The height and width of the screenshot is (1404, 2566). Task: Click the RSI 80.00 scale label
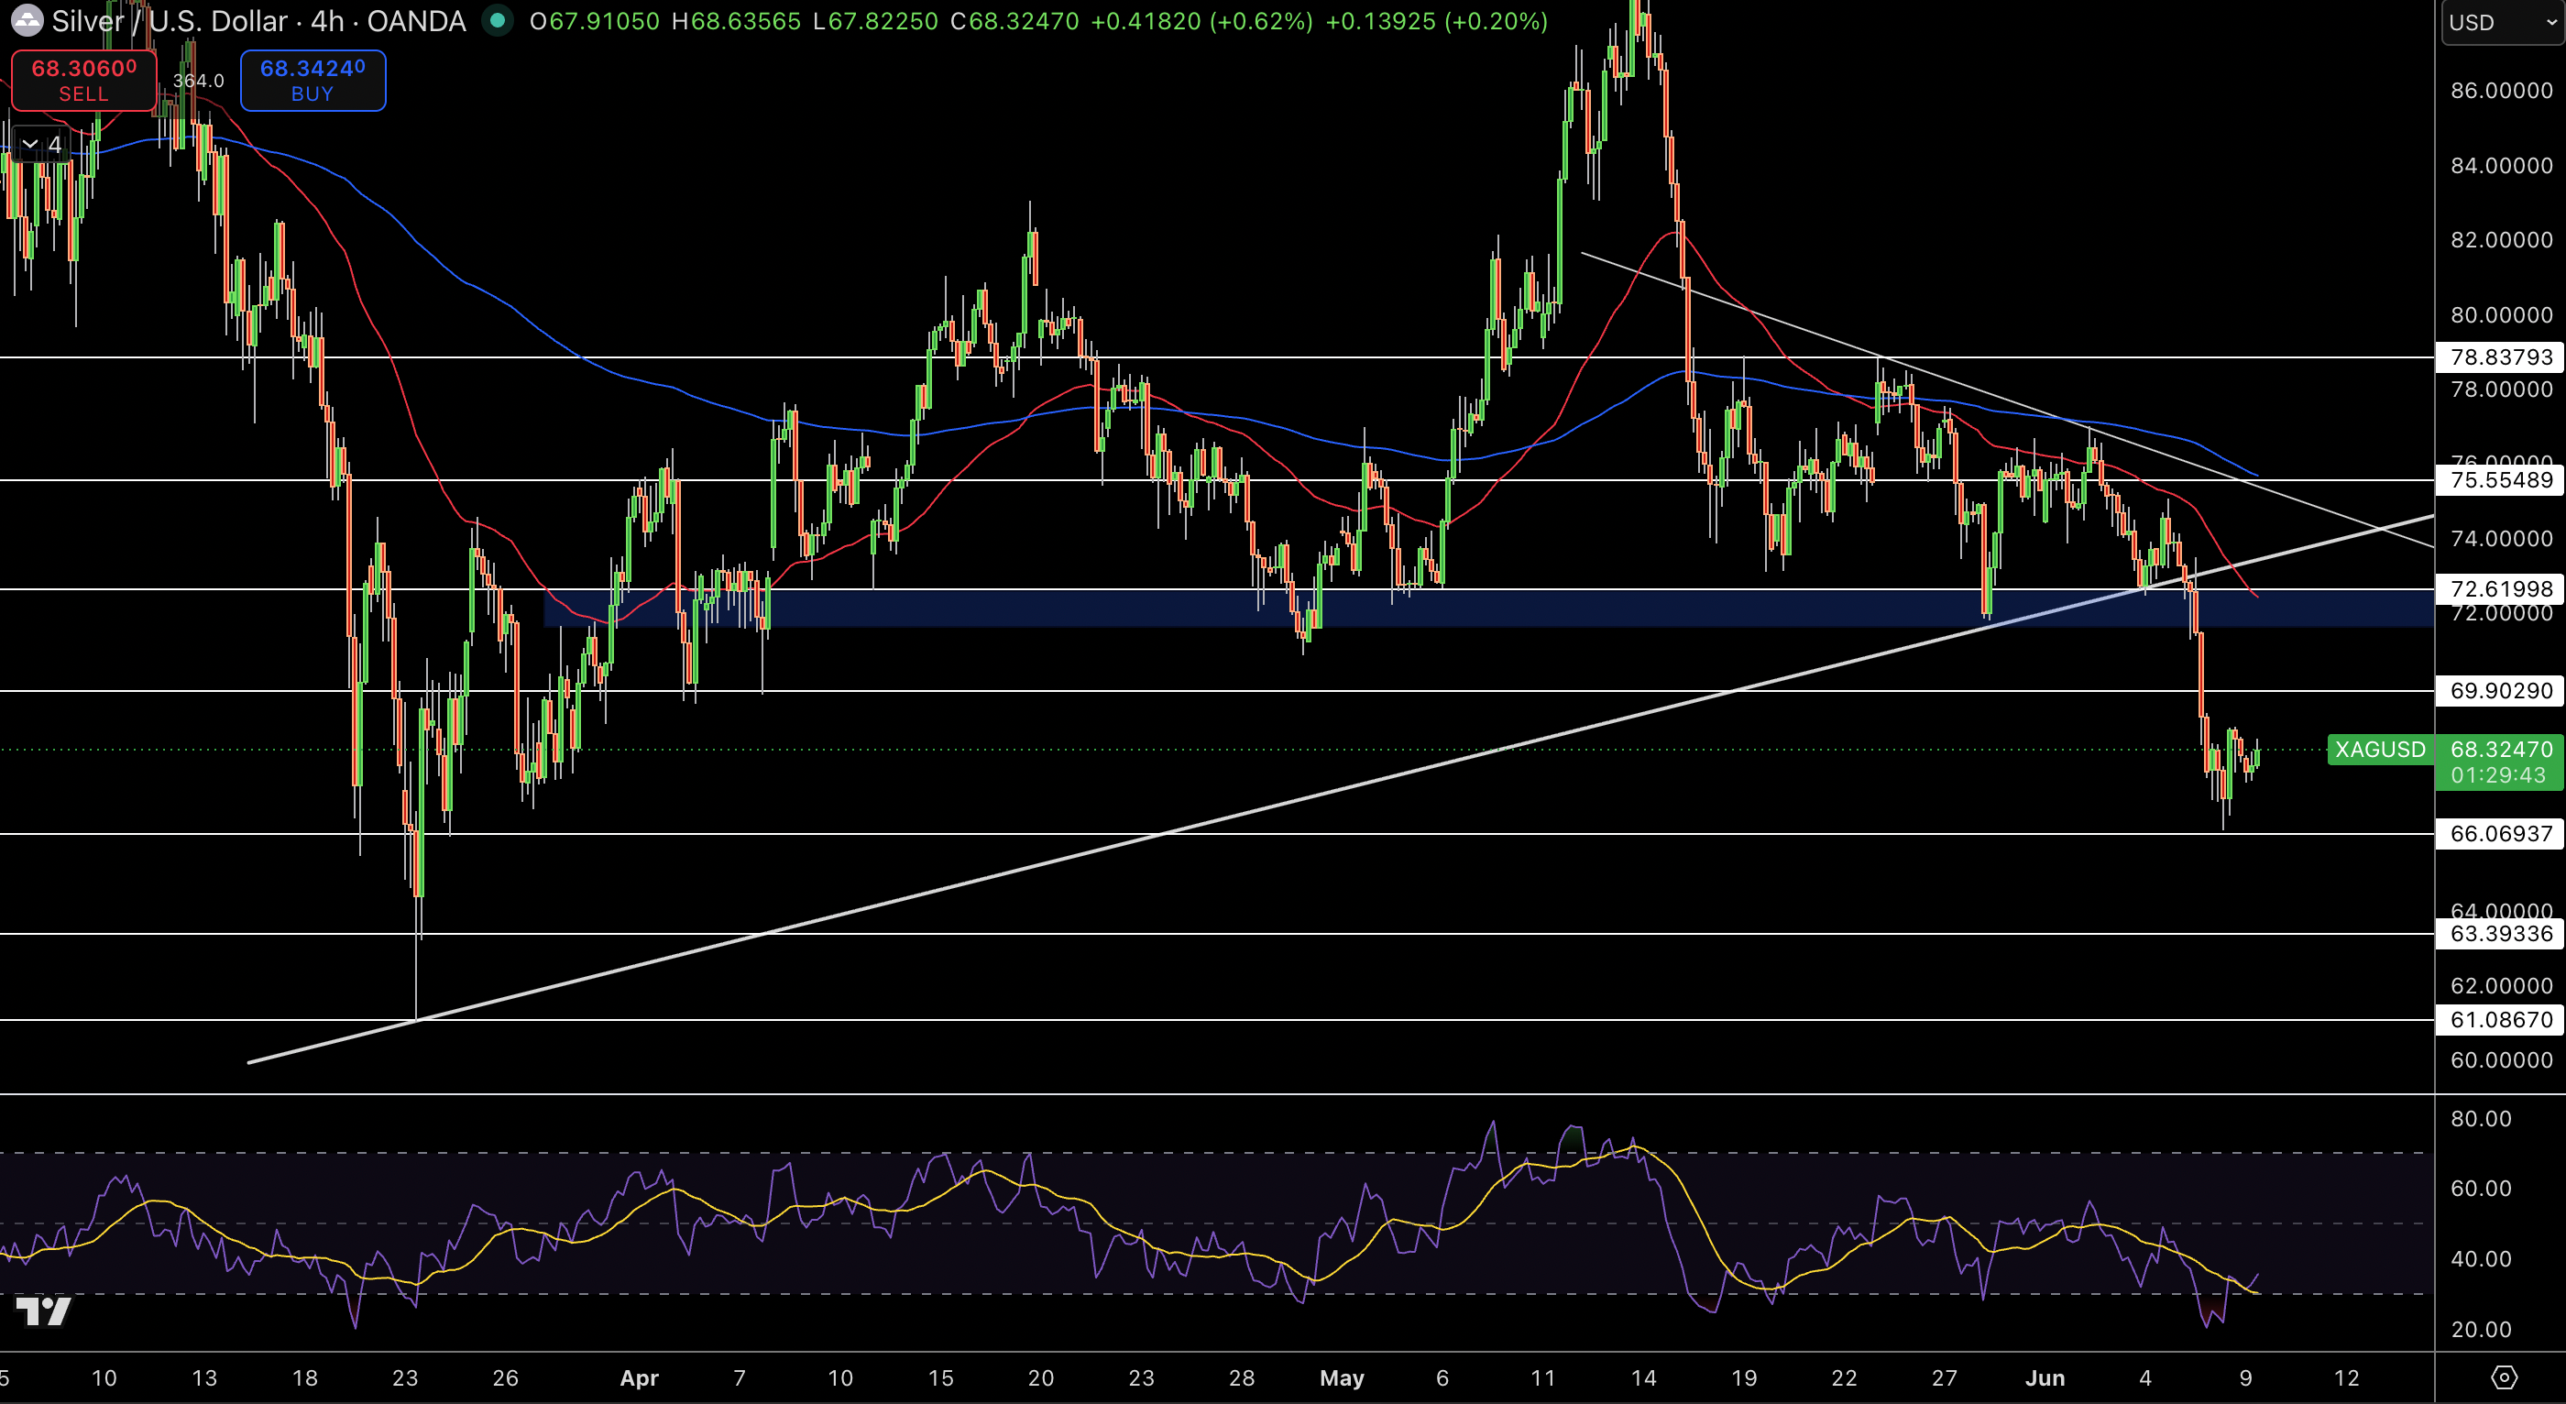(x=2481, y=1119)
